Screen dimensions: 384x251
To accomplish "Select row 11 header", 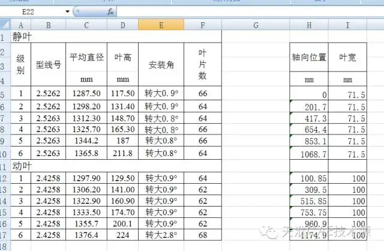I will click(5, 166).
